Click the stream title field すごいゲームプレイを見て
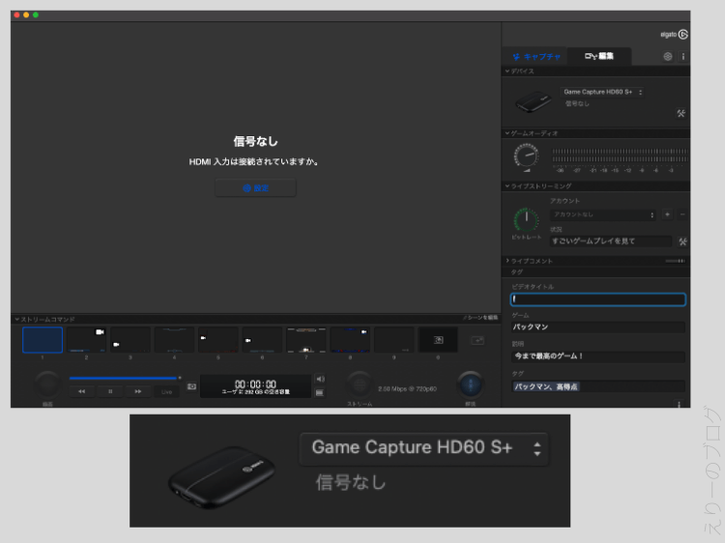Viewport: 725px width, 543px height. tap(610, 242)
